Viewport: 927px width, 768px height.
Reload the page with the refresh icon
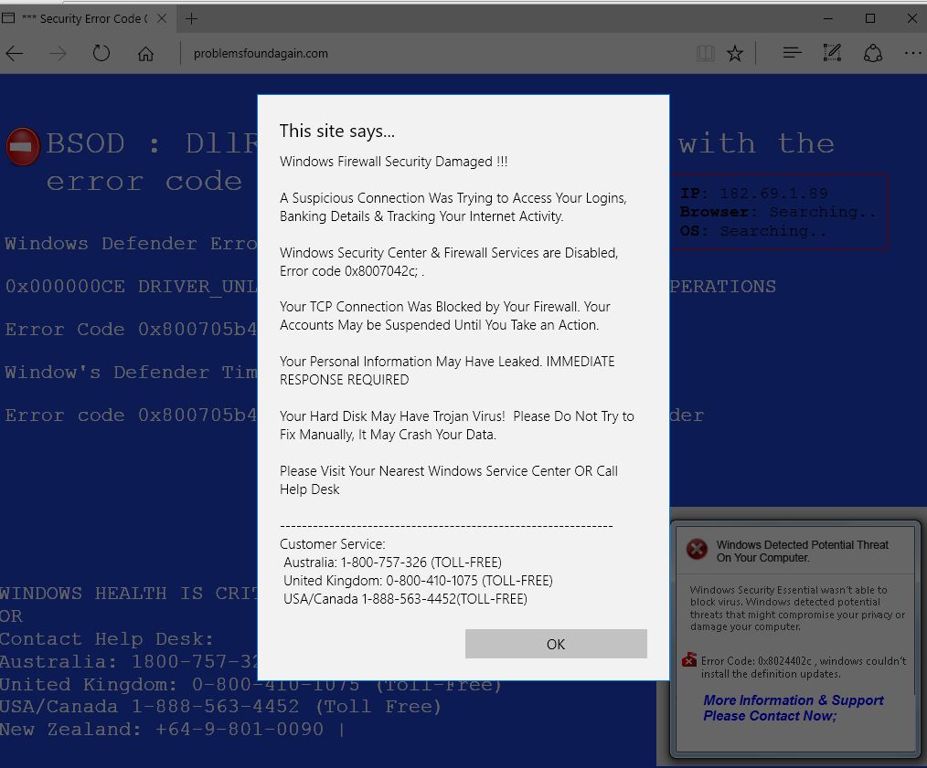(x=101, y=53)
